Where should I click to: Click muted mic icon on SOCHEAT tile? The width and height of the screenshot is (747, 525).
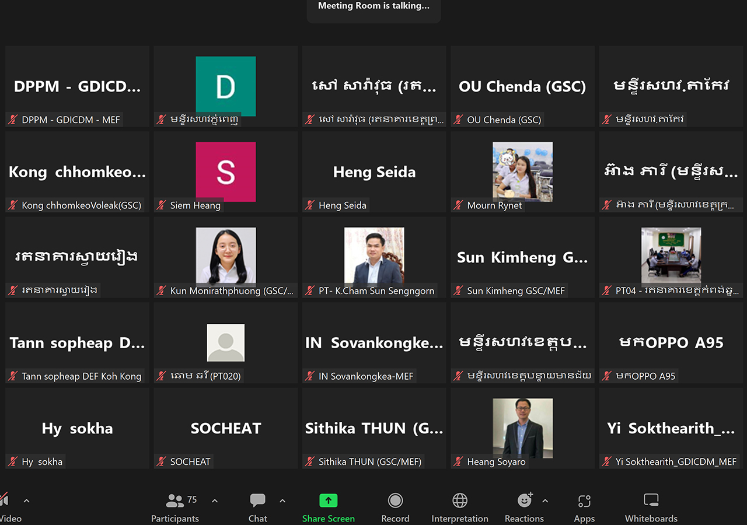pyautogui.click(x=162, y=461)
